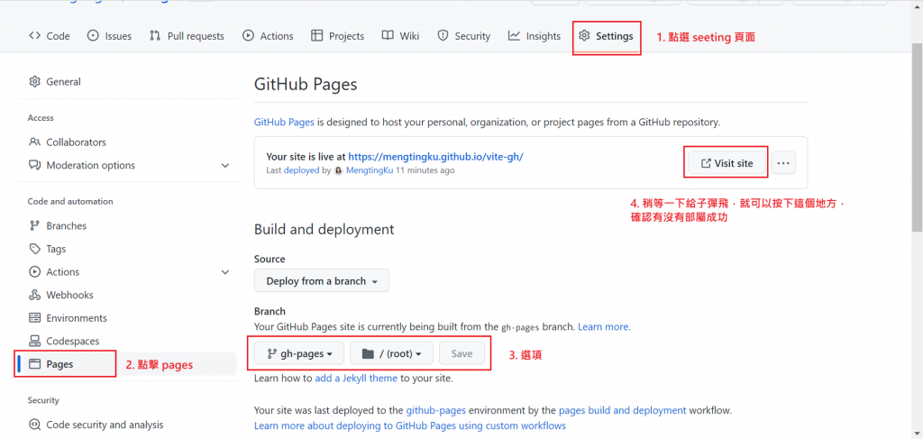Open the Pull requests tab

[x=187, y=36]
